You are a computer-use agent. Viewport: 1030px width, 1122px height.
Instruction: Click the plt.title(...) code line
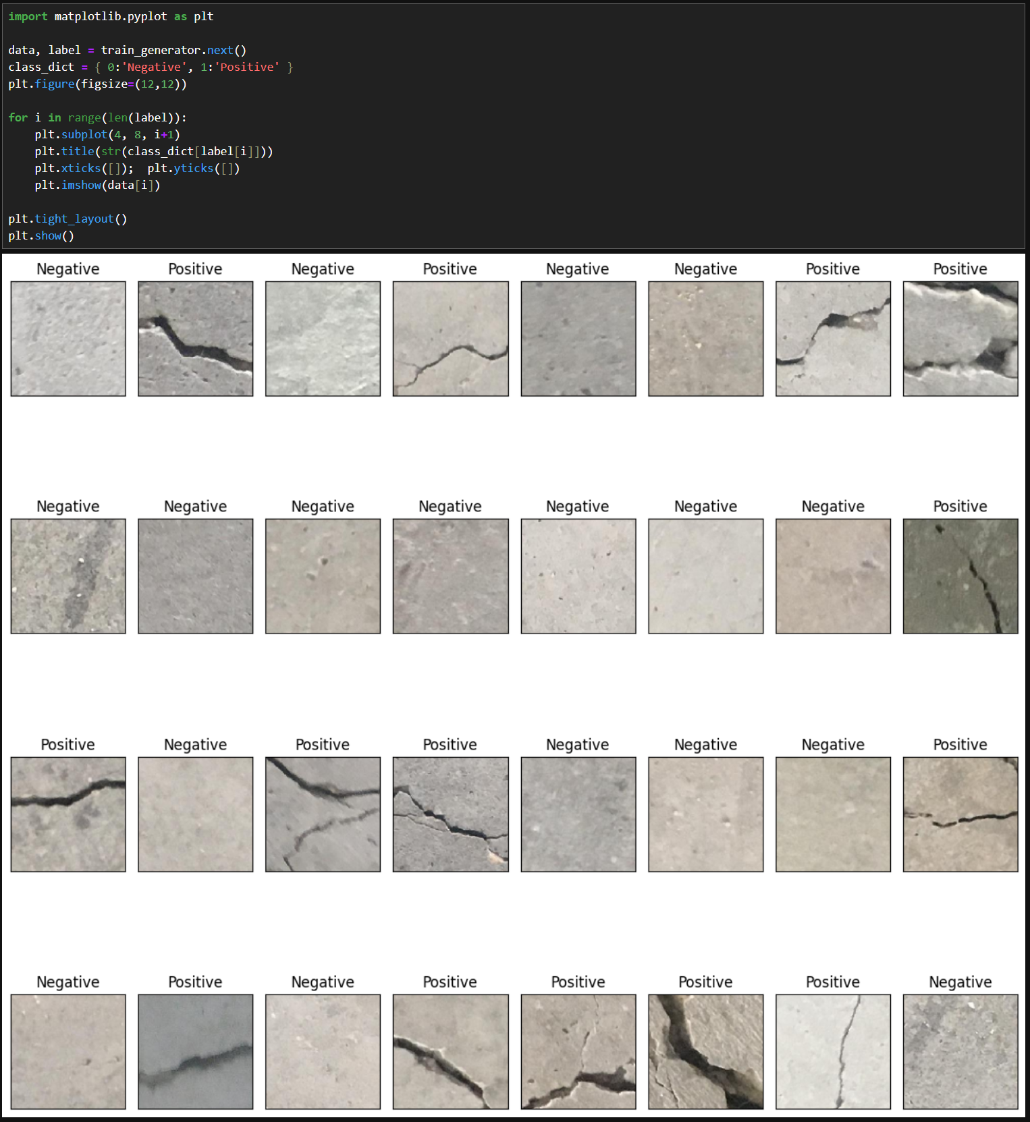(154, 151)
